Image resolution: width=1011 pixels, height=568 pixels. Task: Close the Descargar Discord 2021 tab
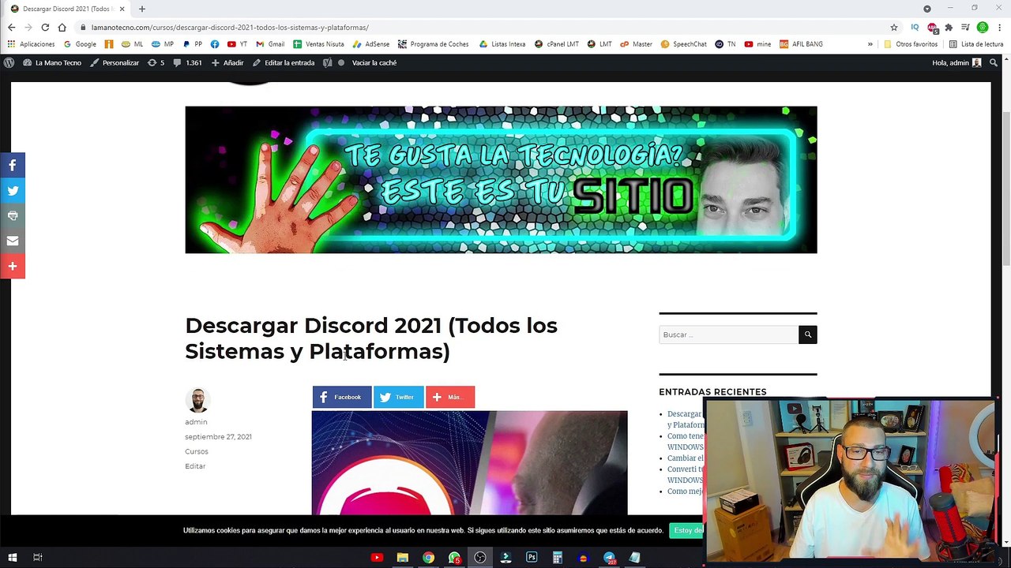tap(122, 9)
